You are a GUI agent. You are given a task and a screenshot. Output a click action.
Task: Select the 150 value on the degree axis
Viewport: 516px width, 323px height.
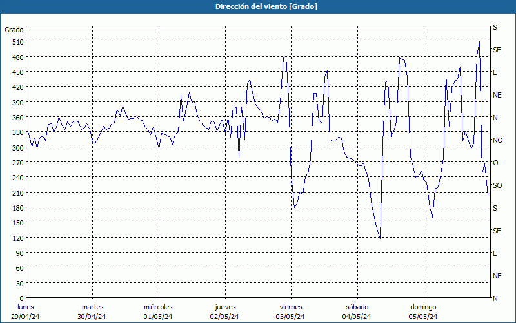(18, 223)
